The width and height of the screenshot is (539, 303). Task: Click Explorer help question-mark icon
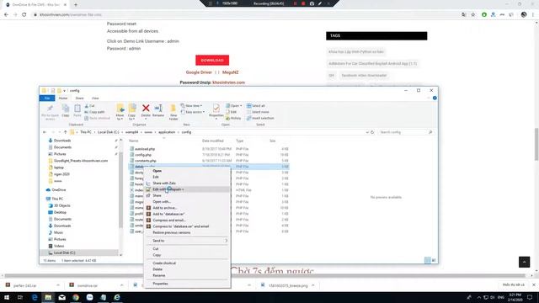click(435, 98)
